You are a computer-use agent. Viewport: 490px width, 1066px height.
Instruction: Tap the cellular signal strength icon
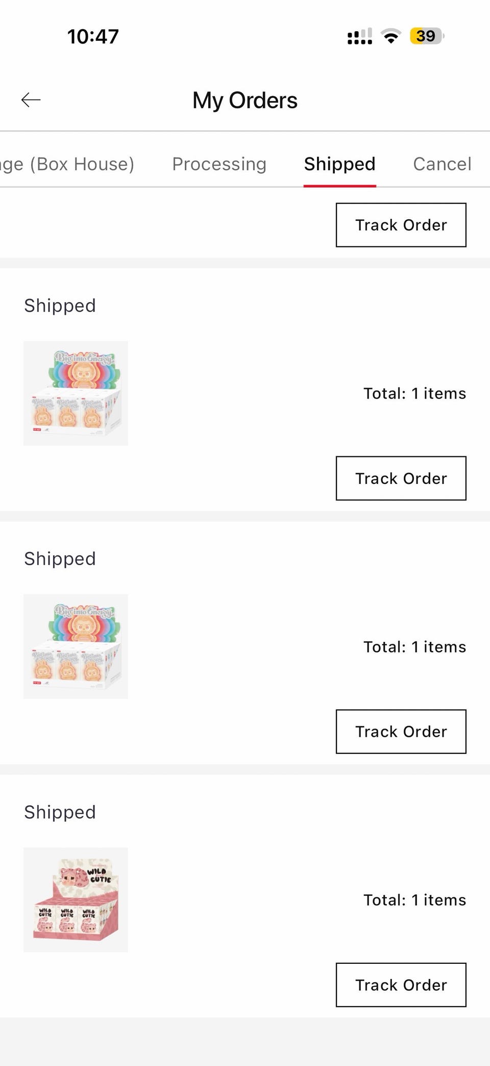[x=359, y=36]
